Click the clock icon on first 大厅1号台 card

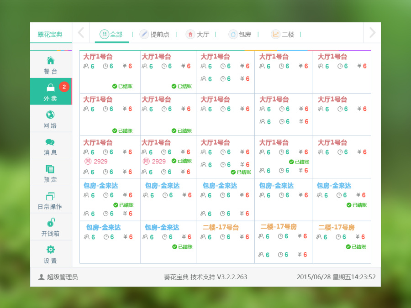105,66
